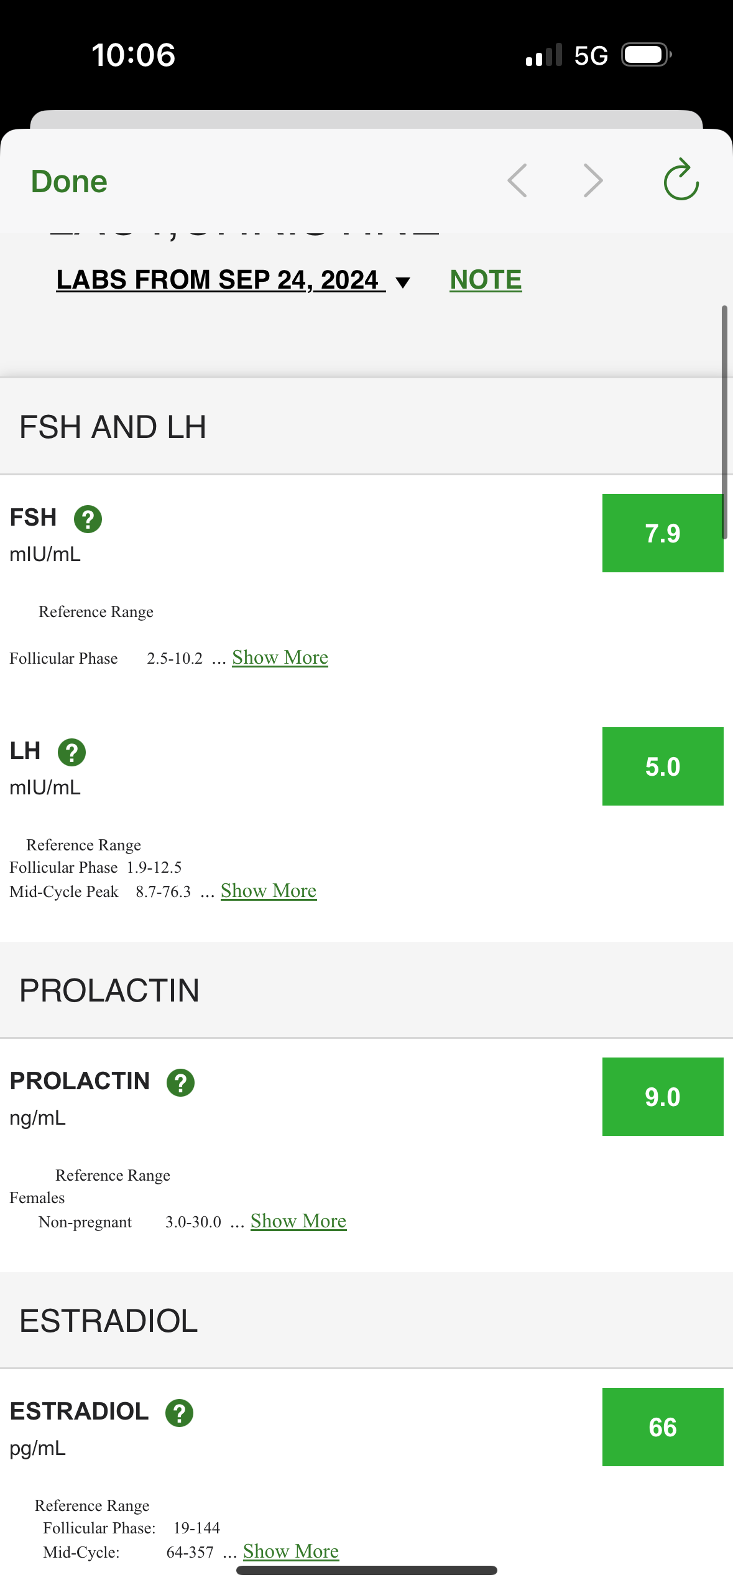Go back with the left arrow
The height and width of the screenshot is (1590, 733).
pos(517,181)
